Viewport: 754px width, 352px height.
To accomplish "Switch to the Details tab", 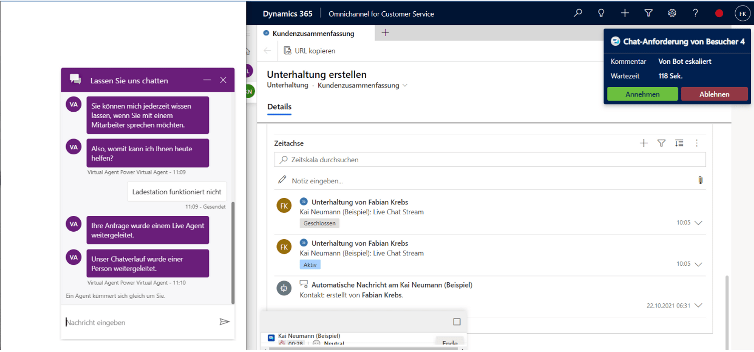I will tap(279, 107).
